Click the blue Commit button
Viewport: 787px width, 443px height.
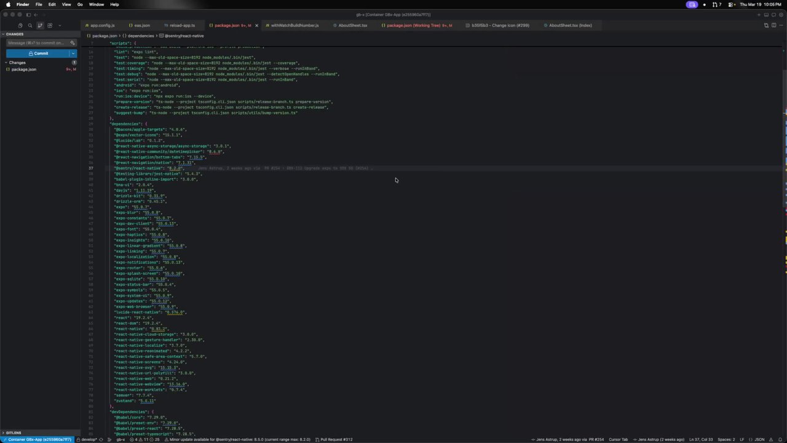click(x=38, y=54)
